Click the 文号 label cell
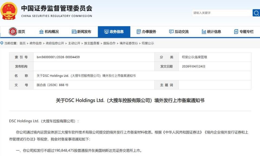Screen dimensions: 260x156 tap(21, 85)
